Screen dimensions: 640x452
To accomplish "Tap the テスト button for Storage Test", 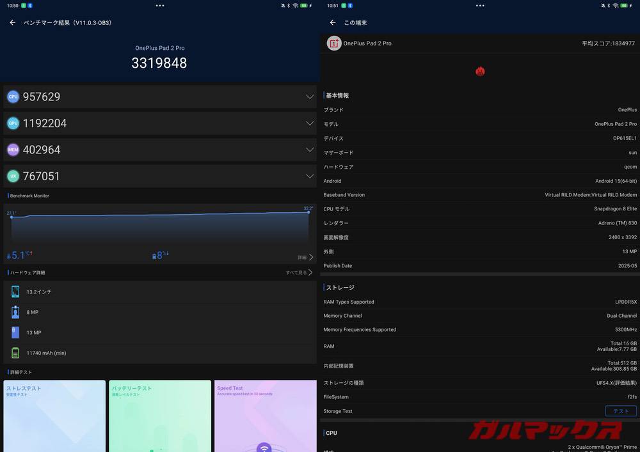I will coord(620,410).
